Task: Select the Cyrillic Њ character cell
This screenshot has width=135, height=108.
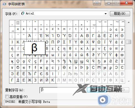Action: point(76,74)
